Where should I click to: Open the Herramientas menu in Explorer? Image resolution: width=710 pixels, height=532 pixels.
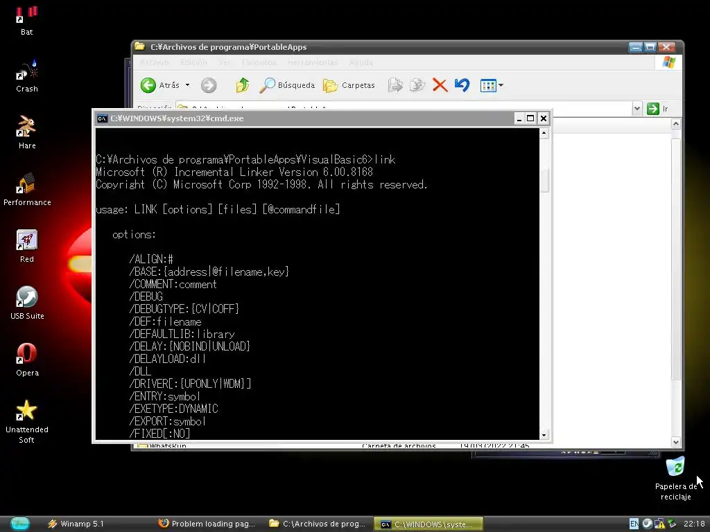pos(313,62)
